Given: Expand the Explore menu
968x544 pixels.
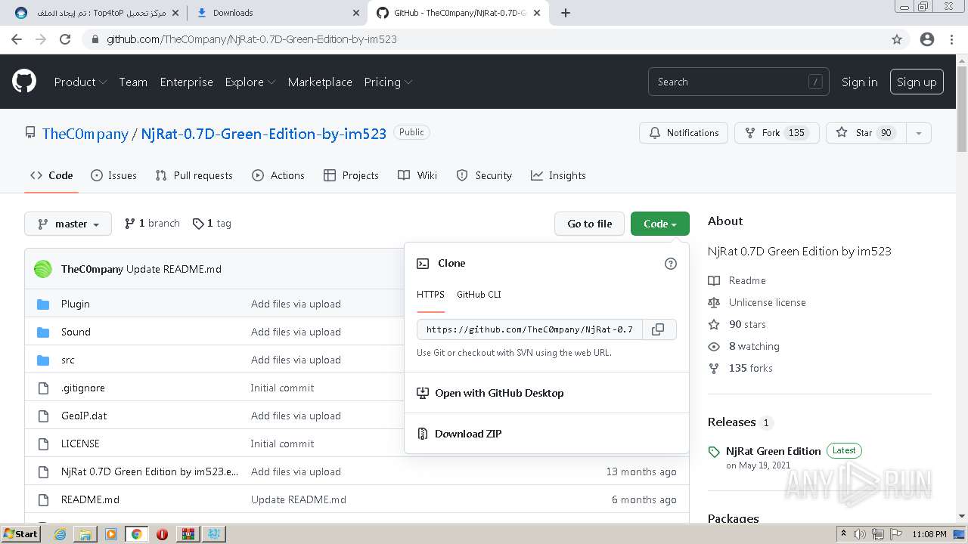Looking at the screenshot, I should click(x=250, y=82).
